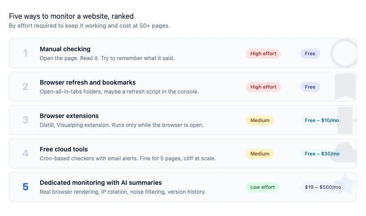Select the green Low effort badge

262,187
